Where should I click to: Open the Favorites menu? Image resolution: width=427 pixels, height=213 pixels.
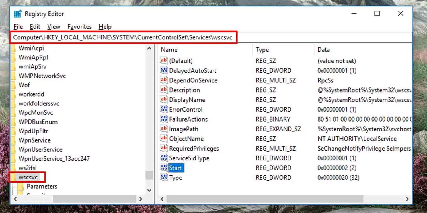coord(79,27)
